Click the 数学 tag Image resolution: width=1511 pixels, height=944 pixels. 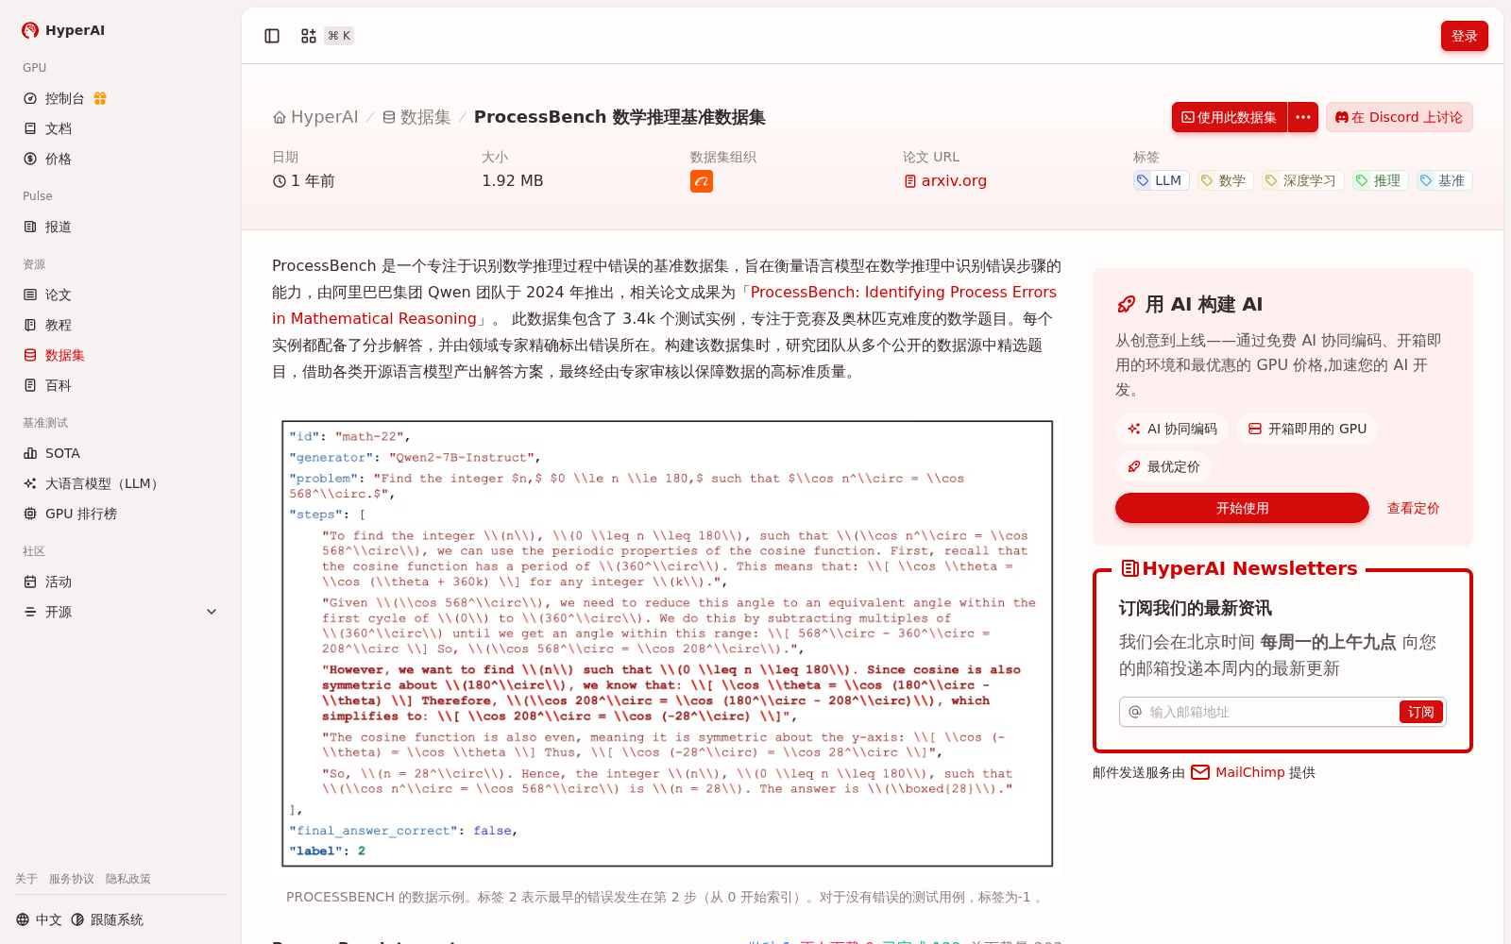tap(1225, 180)
